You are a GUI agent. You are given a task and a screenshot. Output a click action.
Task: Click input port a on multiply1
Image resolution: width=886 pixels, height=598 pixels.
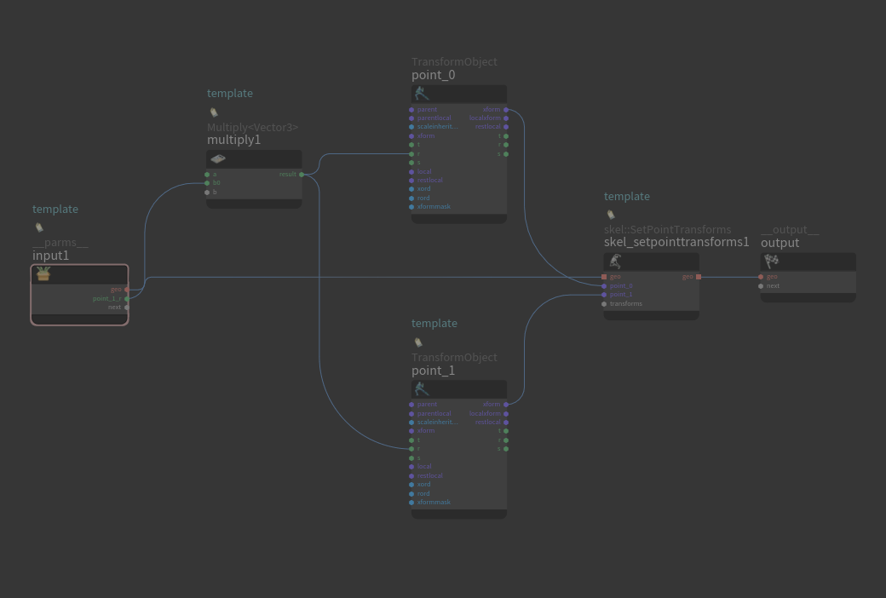click(207, 175)
